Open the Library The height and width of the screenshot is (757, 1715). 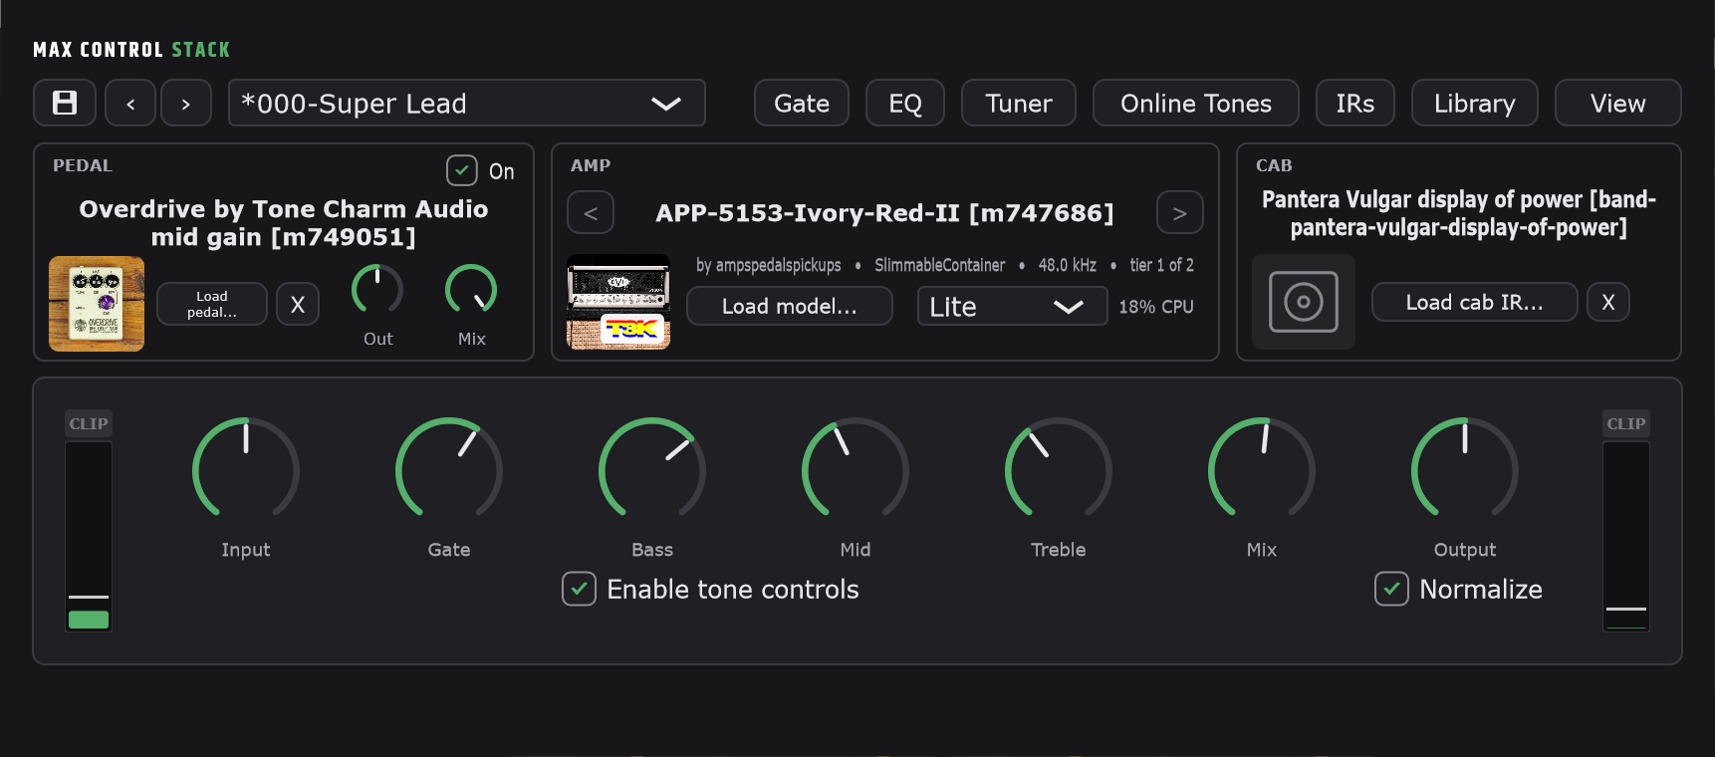click(x=1475, y=103)
